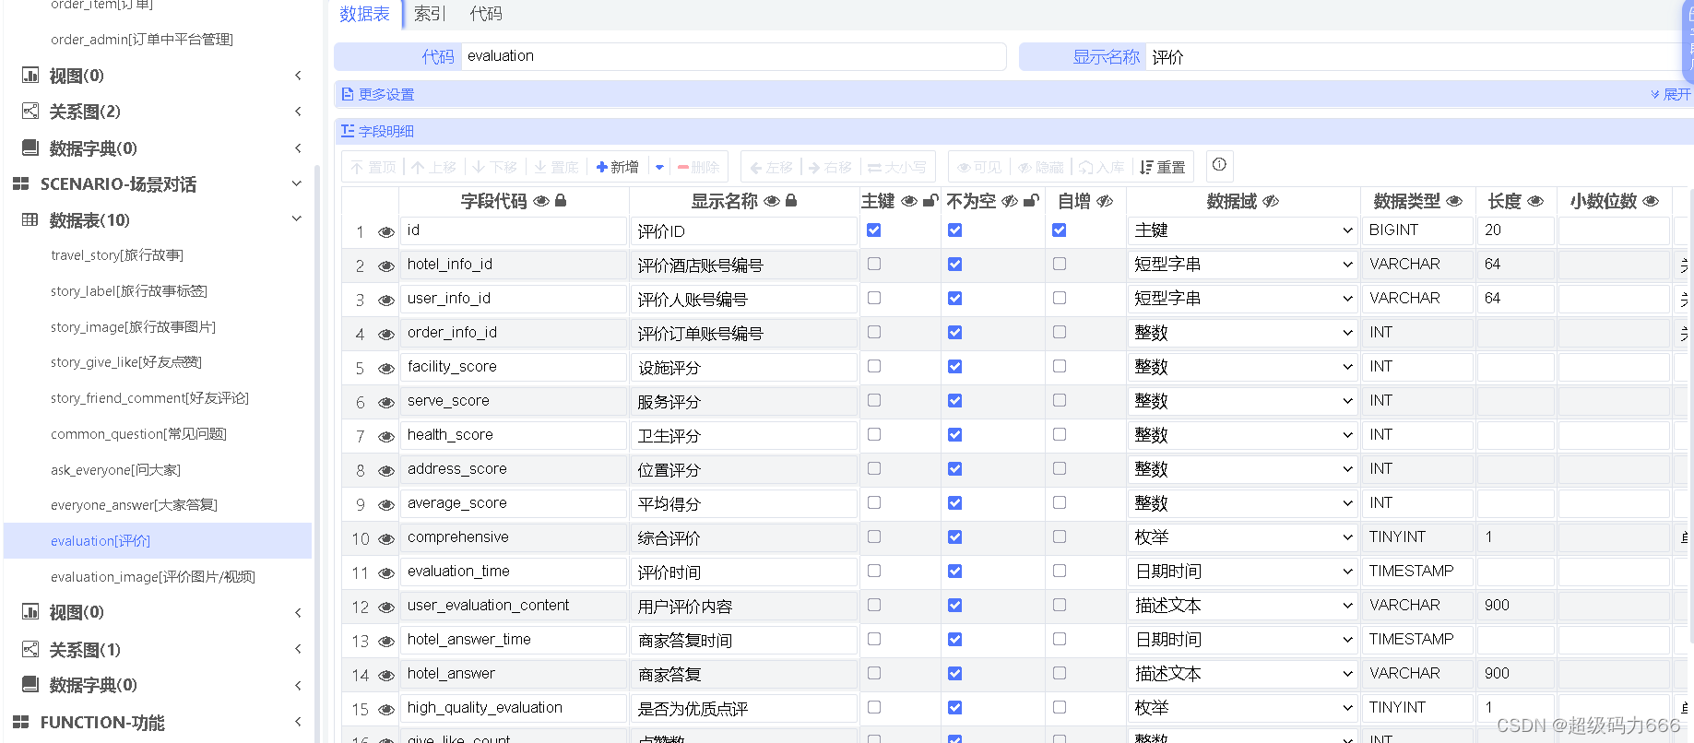Open the dropdown arrow next to 新增
Screen dimensions: 1694x743
pyautogui.click(x=659, y=167)
